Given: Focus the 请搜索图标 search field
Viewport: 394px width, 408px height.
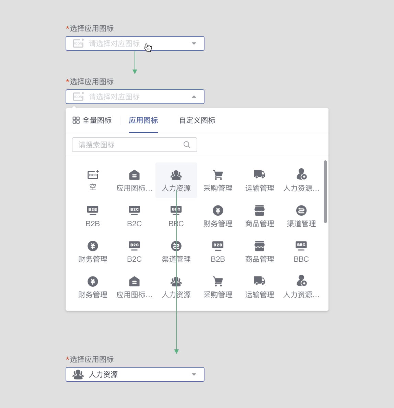Looking at the screenshot, I should [x=135, y=145].
